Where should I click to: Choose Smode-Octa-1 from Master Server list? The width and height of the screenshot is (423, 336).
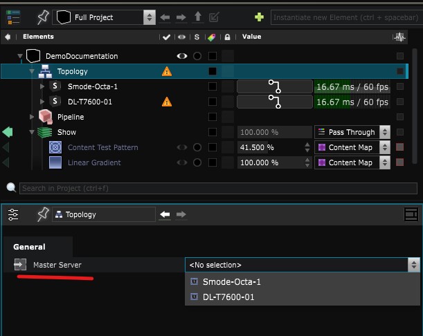(232, 282)
